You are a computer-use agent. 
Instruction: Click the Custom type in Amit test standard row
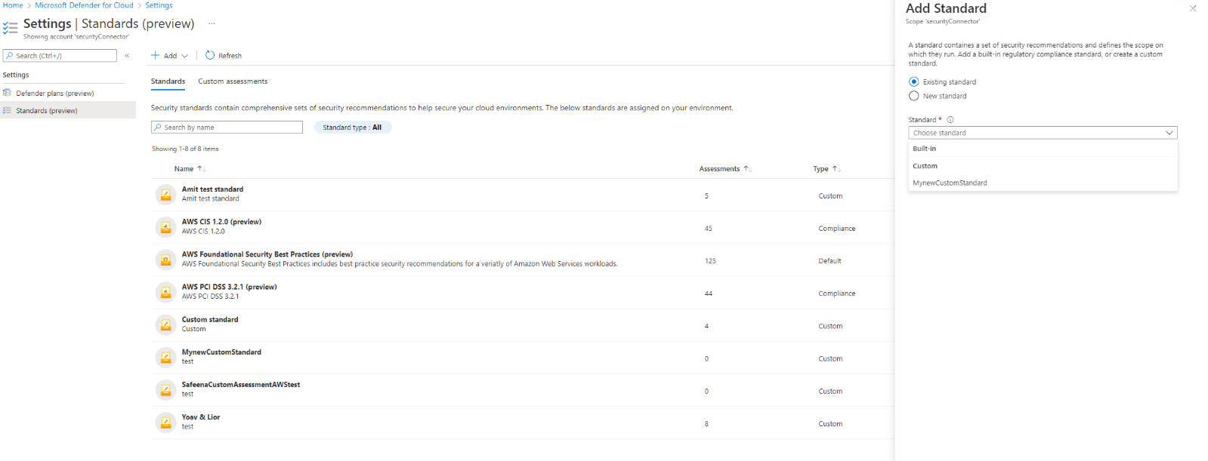[830, 196]
